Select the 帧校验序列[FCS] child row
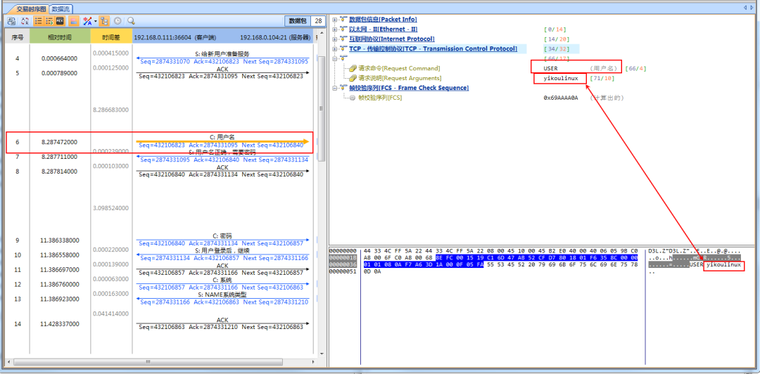This screenshot has height=374, width=760. 380,98
